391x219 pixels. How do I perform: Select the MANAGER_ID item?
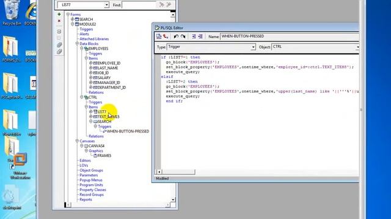point(109,83)
